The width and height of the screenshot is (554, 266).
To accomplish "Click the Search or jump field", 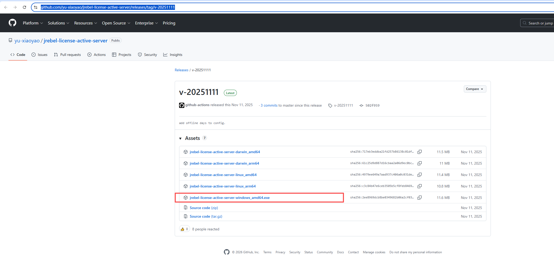I will point(537,23).
